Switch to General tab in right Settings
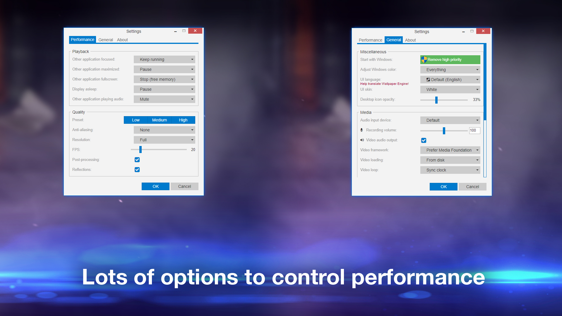Image resolution: width=562 pixels, height=316 pixels. pyautogui.click(x=393, y=40)
